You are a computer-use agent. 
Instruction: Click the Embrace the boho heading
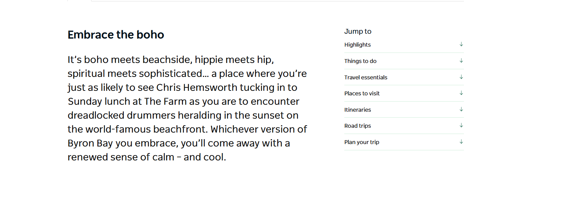coord(116,35)
